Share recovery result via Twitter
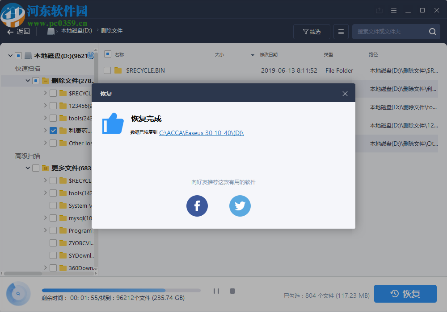Screen dimensions: 447x312 click(x=240, y=206)
